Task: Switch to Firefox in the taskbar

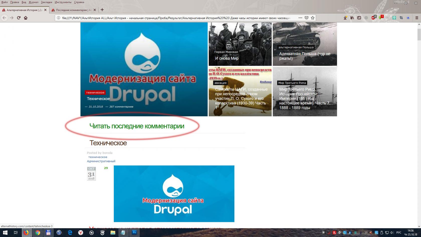Action: coord(26,232)
